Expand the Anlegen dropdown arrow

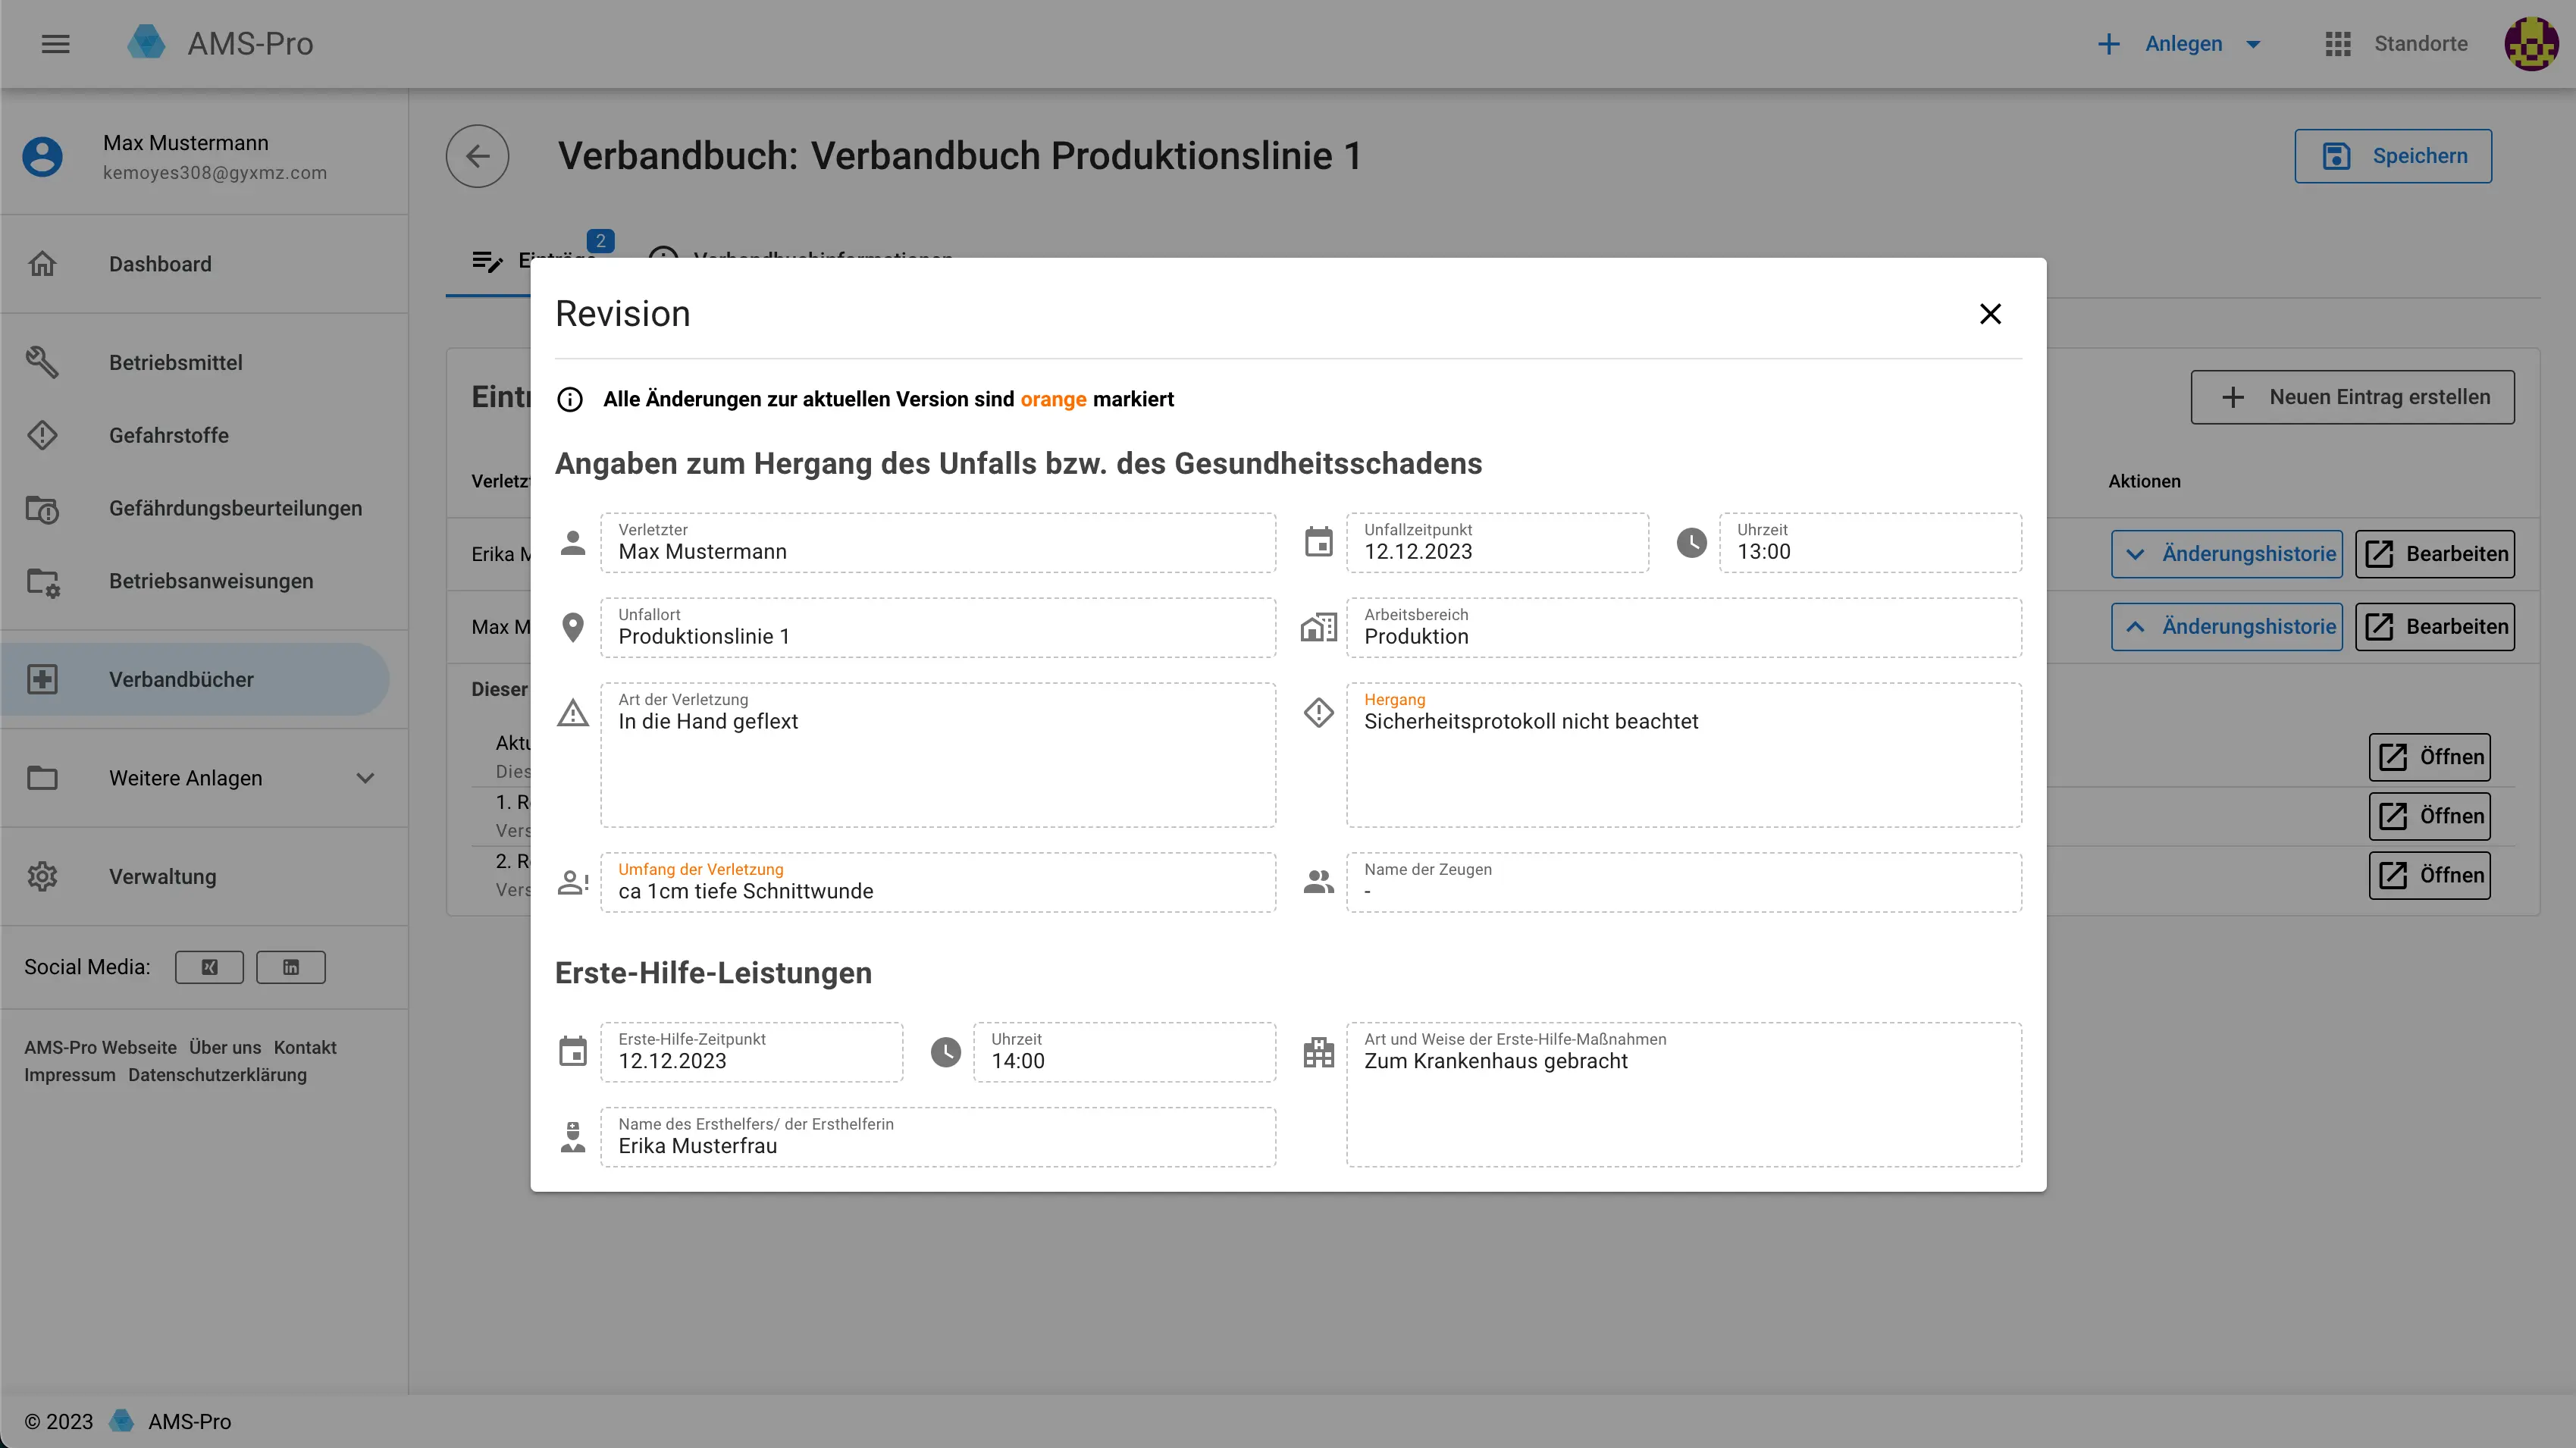pyautogui.click(x=2253, y=44)
